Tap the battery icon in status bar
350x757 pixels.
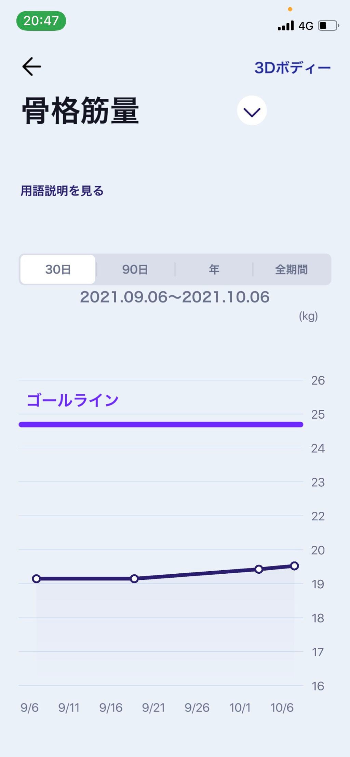(x=328, y=26)
